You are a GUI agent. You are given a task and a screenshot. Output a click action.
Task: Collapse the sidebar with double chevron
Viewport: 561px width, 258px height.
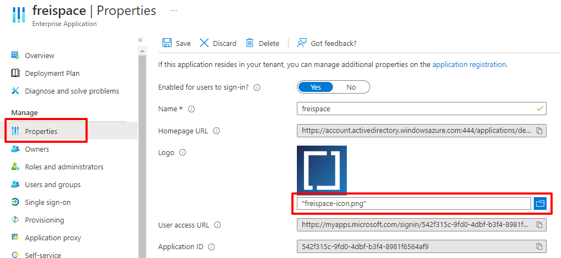140,40
